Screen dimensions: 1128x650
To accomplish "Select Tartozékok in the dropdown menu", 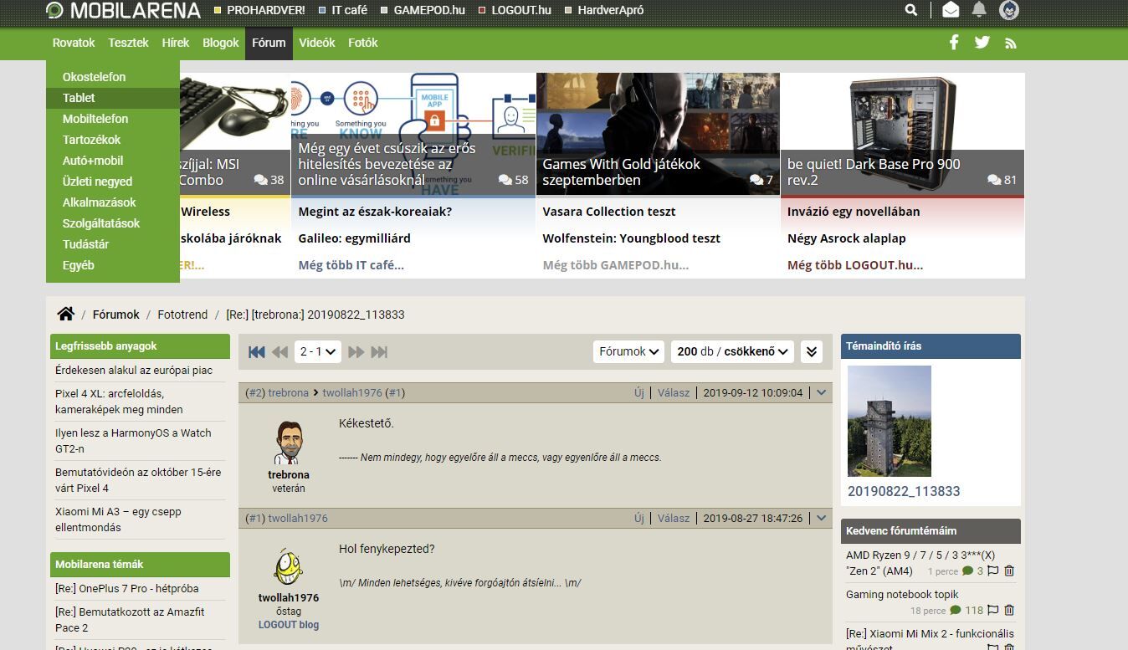I will (113, 140).
